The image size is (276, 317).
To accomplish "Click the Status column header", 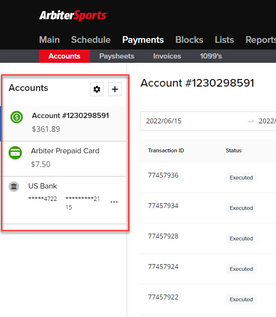I will click(234, 150).
